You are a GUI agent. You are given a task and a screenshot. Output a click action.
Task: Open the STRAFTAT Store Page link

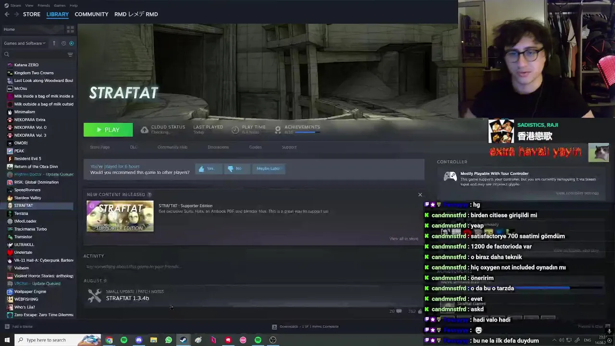pos(100,147)
